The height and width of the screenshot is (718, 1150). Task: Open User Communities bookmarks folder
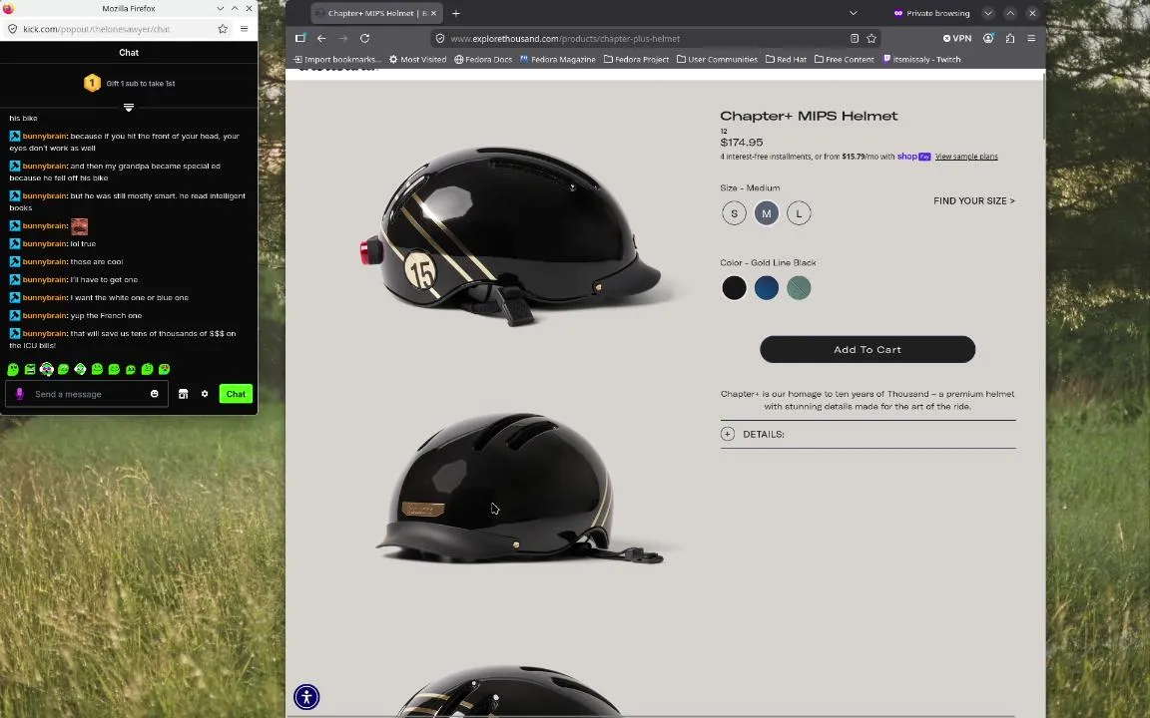[717, 60]
